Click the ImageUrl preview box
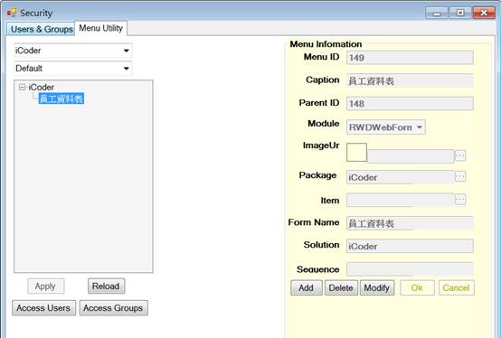This screenshot has width=501, height=338. click(x=356, y=152)
